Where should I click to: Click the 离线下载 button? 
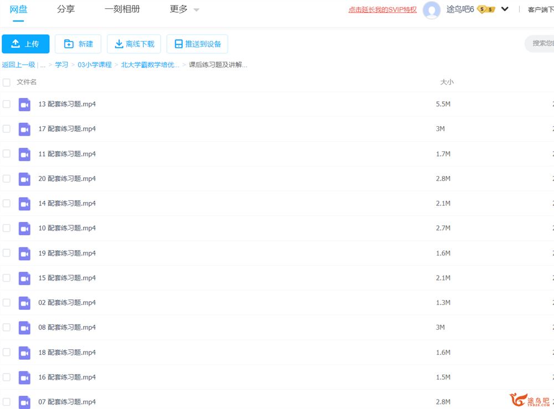click(134, 44)
